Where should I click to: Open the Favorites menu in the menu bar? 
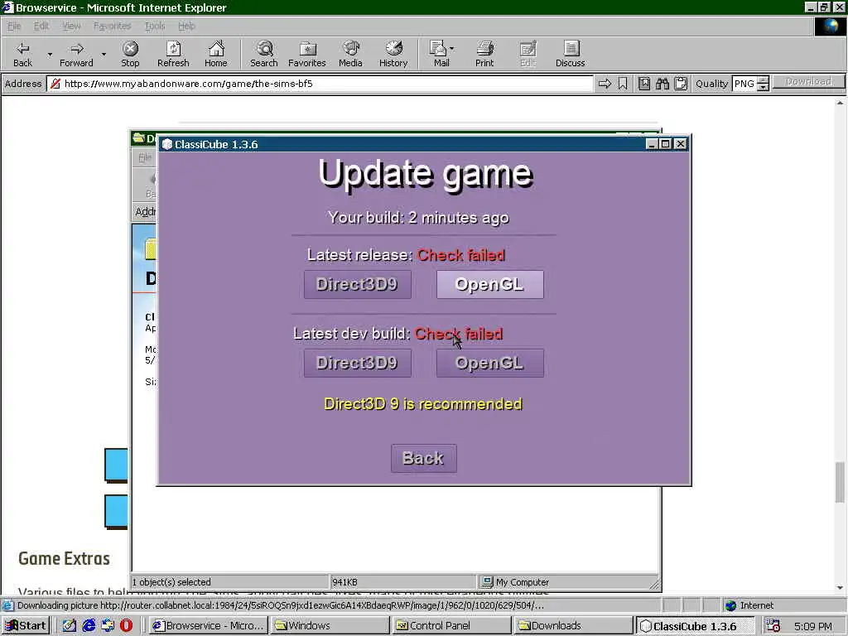(x=112, y=26)
